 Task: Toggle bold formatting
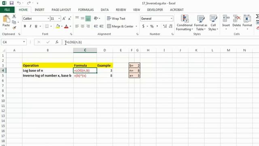pyautogui.click(x=25, y=26)
